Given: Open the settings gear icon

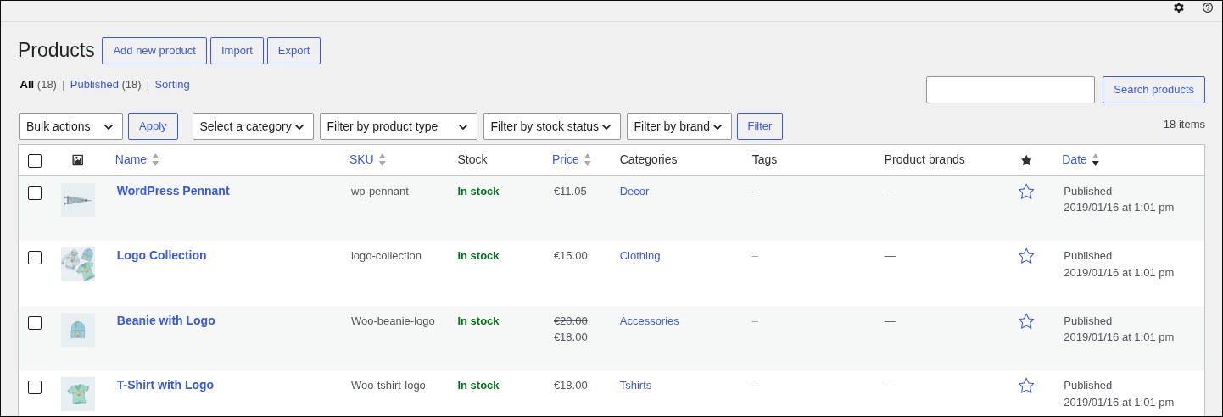Looking at the screenshot, I should coord(1179,8).
